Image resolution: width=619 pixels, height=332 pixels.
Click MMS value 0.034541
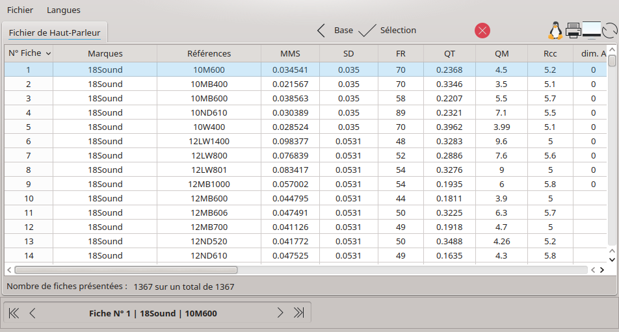pos(290,70)
